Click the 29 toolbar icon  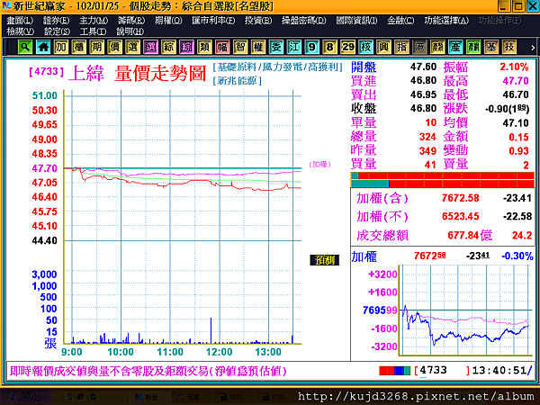pyautogui.click(x=347, y=47)
